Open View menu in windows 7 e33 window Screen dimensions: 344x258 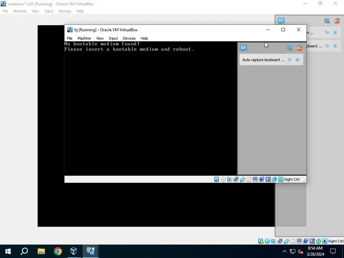(35, 11)
